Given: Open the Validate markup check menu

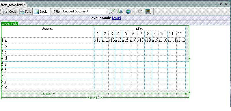Looking at the screenshot, I should pos(111,12).
